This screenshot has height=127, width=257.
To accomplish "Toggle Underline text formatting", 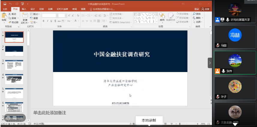I will [51, 21].
